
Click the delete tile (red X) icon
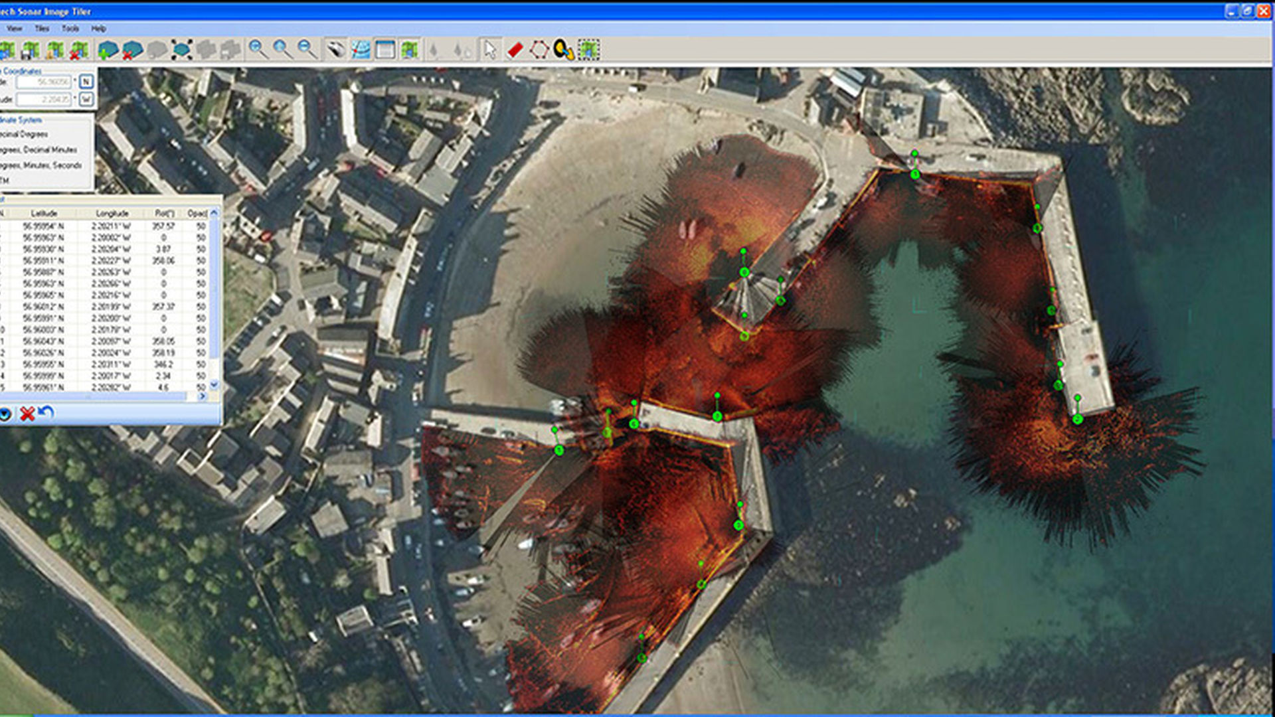click(132, 50)
